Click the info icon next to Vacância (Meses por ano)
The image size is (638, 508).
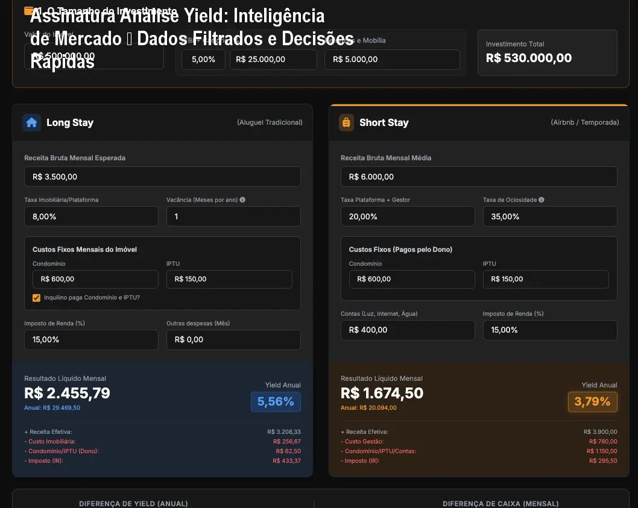pos(242,199)
